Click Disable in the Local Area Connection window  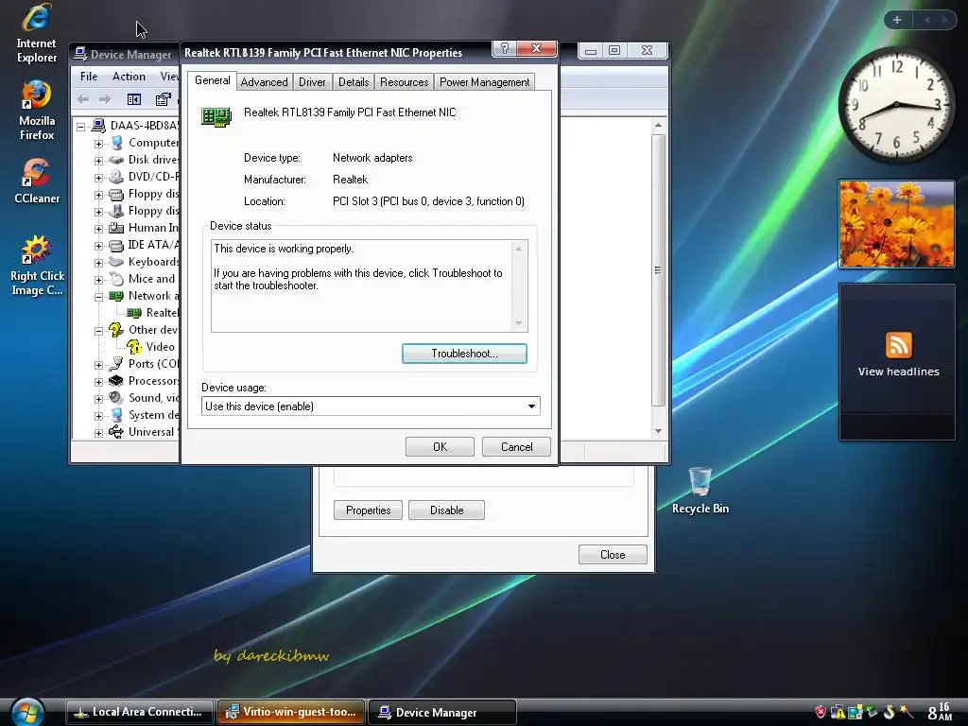(x=446, y=510)
